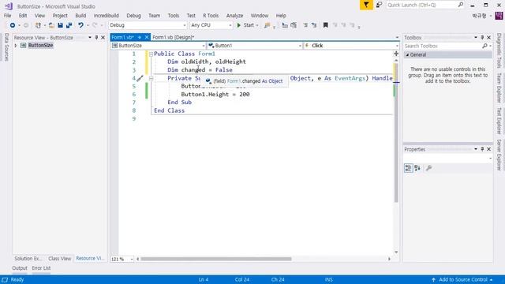Click the split editor plus icon
Screen dimensions: 505x284
[x=396, y=54]
